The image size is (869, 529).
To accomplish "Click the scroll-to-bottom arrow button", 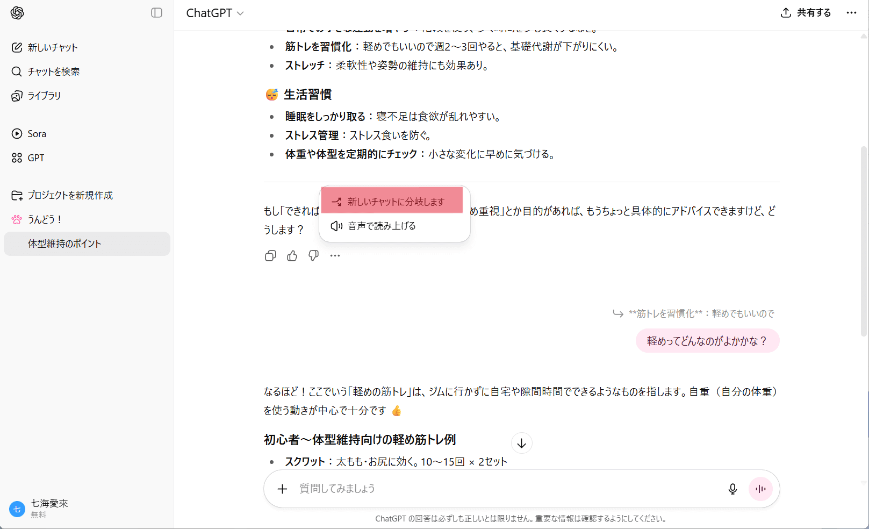I will tap(521, 444).
